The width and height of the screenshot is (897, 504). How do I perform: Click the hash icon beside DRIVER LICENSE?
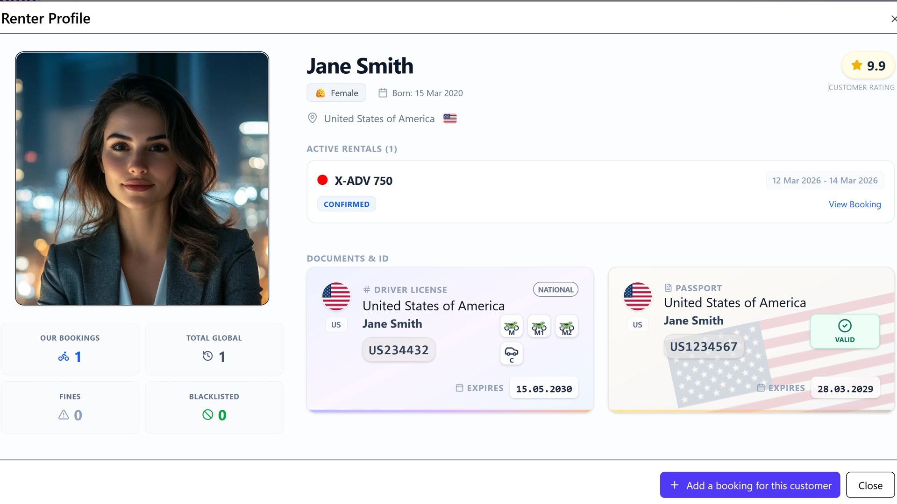tap(367, 289)
